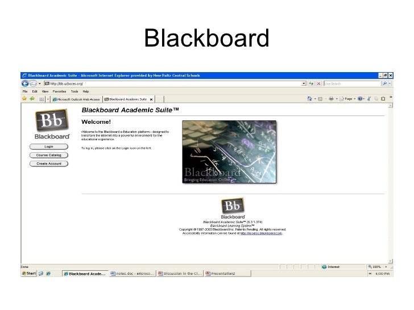Click the Create Account button
414x310 pixels.
click(49, 164)
